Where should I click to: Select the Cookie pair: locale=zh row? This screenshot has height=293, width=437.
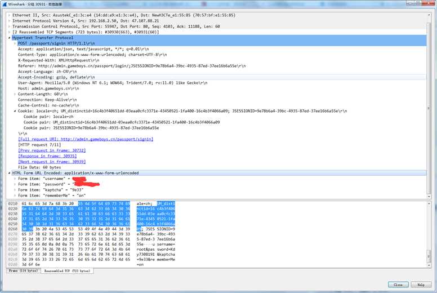(48, 117)
